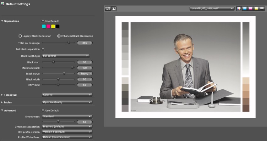Viewport: 267px width, 141px height.
Task: Enable the Full black separation checkbox
Action: 43,49
